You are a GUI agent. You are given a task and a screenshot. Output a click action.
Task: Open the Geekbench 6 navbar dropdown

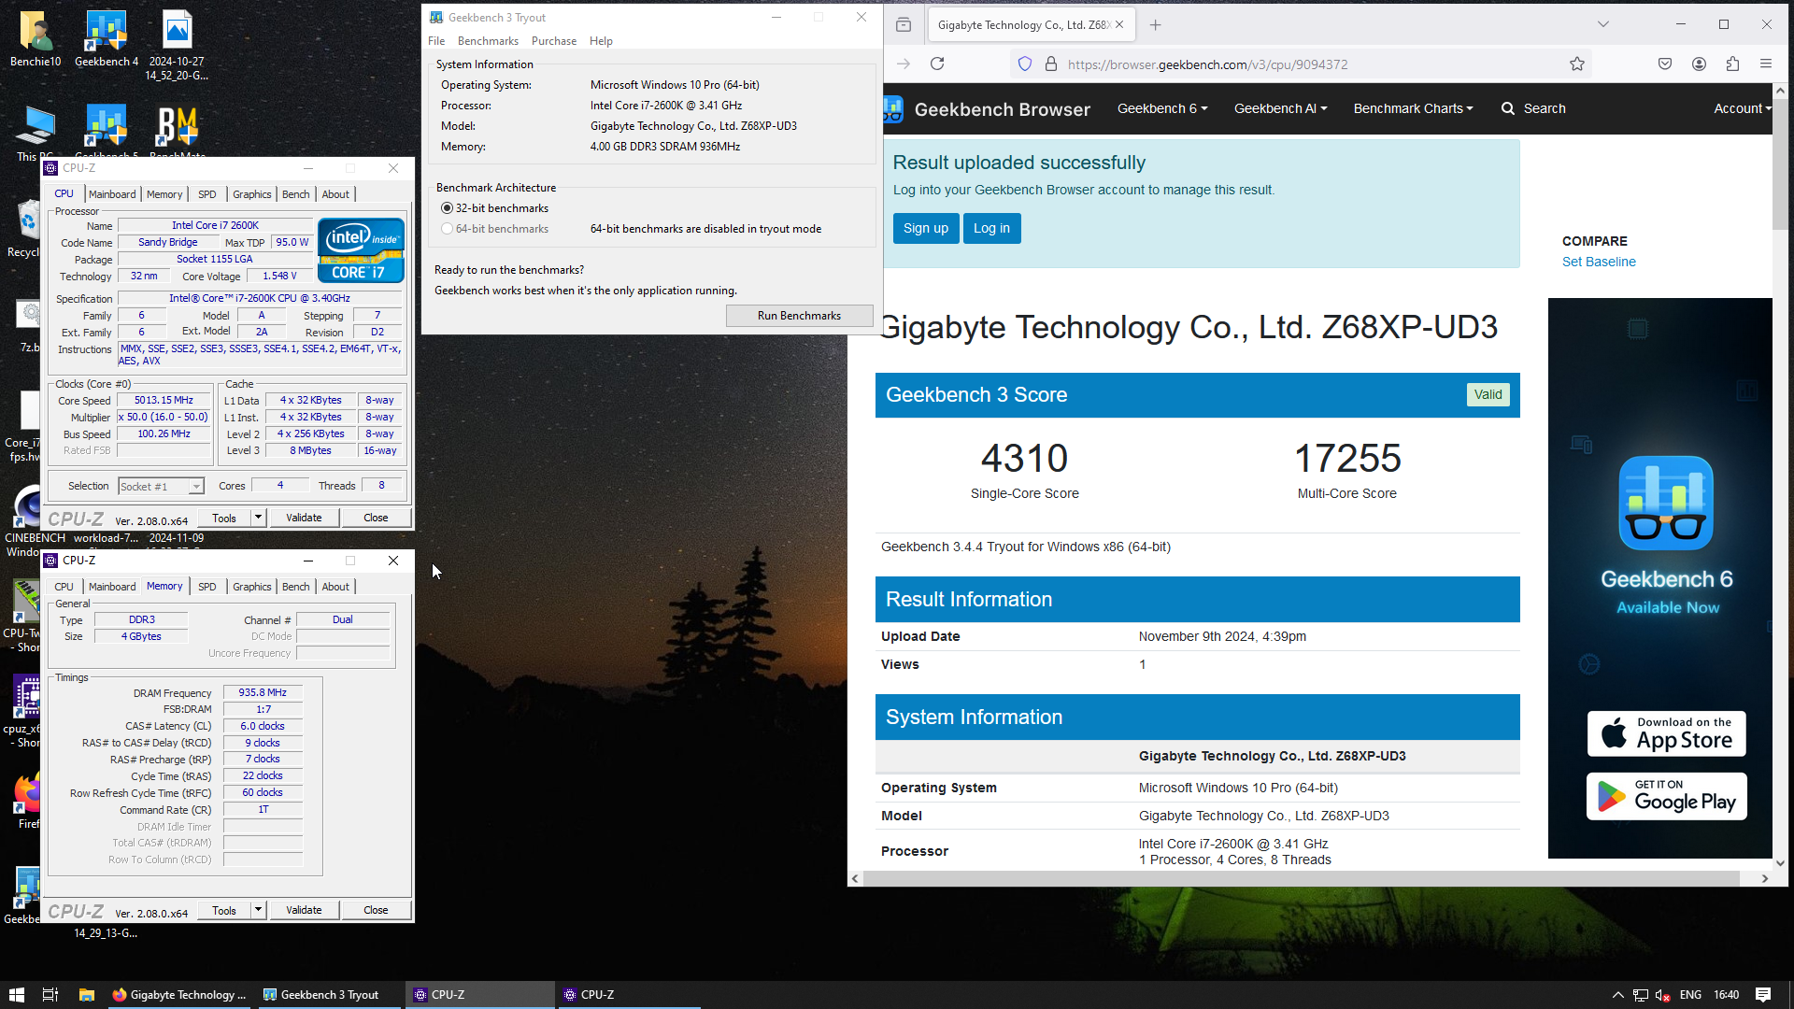tap(1162, 108)
